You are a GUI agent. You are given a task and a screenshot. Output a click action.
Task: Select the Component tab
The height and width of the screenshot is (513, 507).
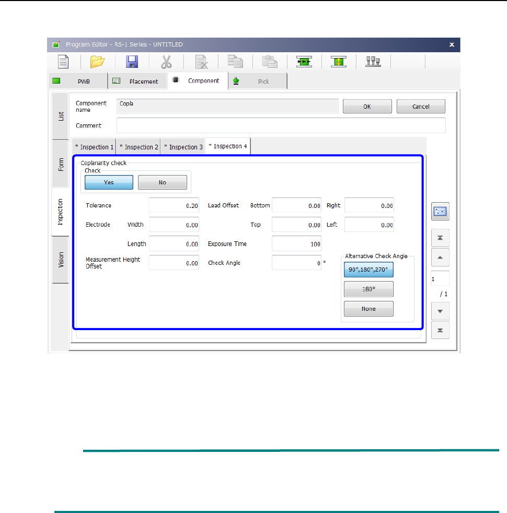(x=198, y=80)
